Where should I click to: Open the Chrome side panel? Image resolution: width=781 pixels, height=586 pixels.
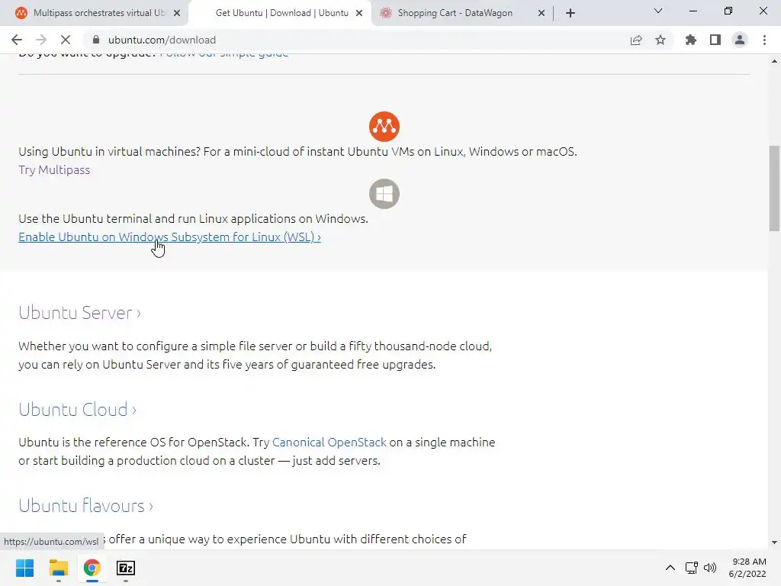point(715,40)
